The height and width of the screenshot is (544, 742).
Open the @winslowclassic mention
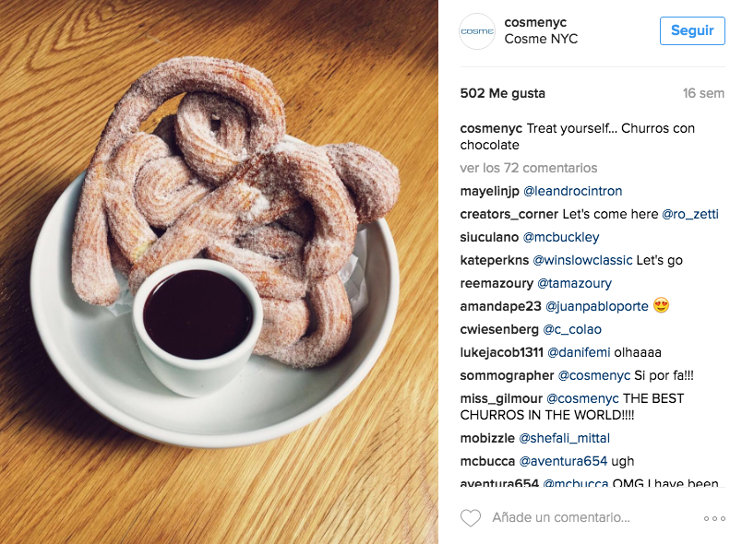(x=582, y=260)
